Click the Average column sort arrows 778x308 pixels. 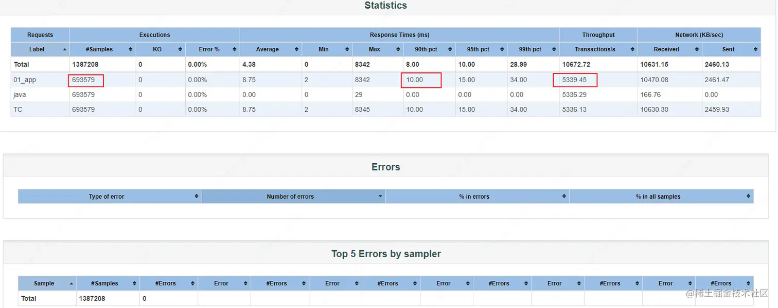point(297,49)
